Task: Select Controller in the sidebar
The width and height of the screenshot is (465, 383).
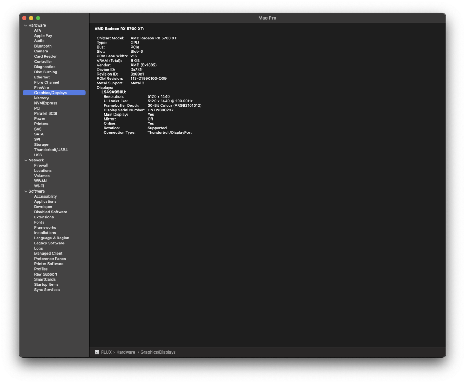Action: click(x=43, y=62)
